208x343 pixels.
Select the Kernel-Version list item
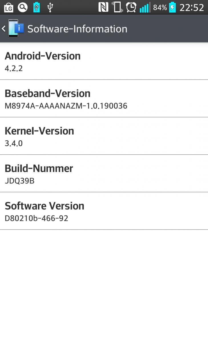tap(104, 136)
